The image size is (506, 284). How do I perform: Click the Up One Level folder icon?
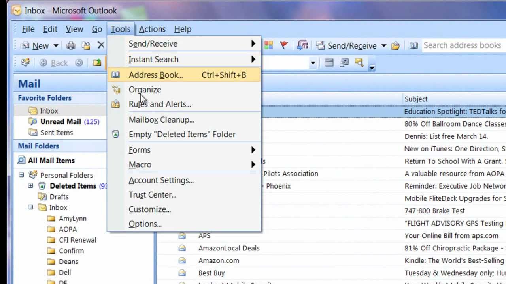point(97,63)
